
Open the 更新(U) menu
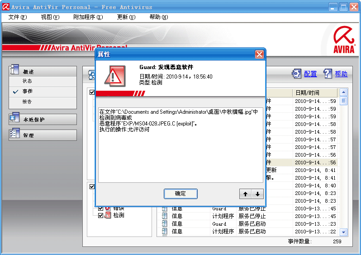coord(126,17)
